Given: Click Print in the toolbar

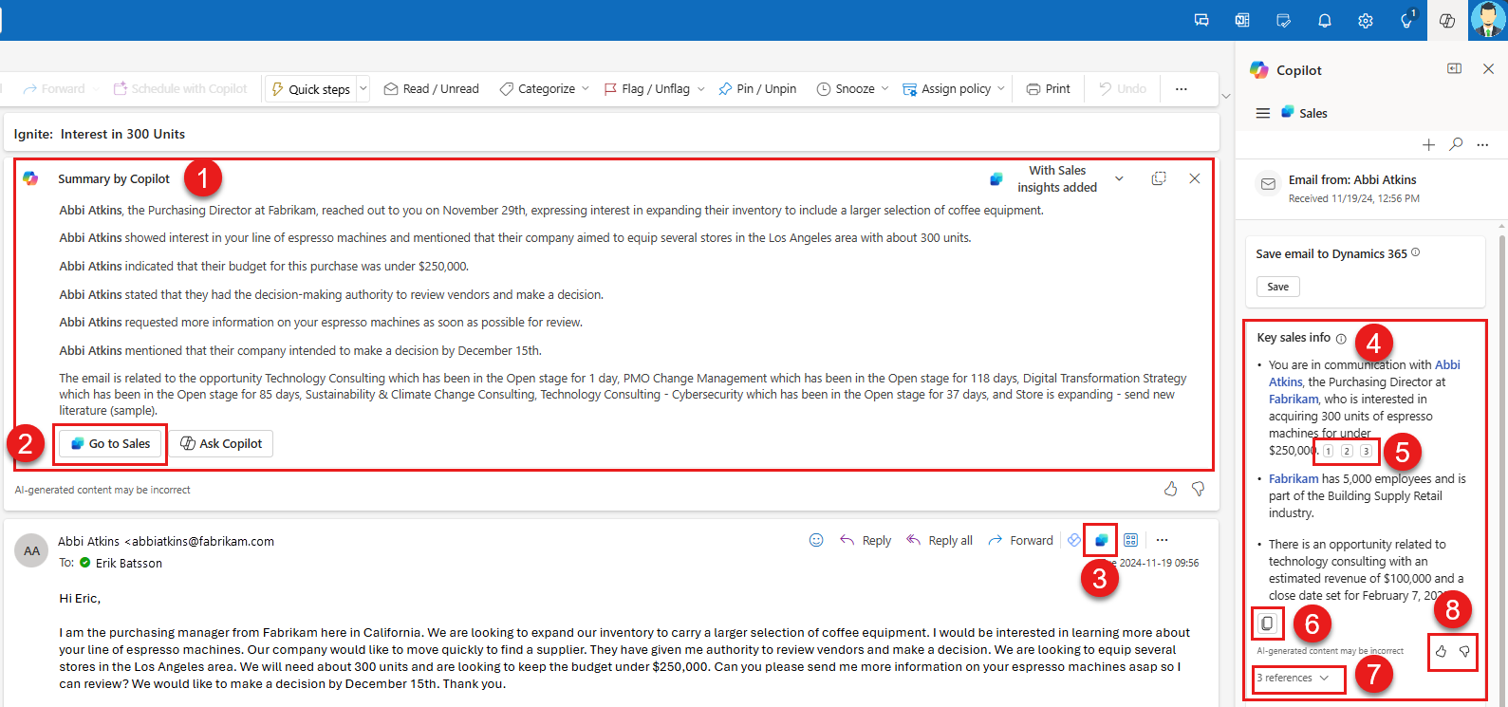Looking at the screenshot, I should coord(1049,88).
